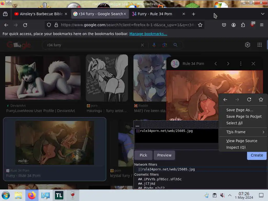This screenshot has height=201, width=268.
Task: Show site information via the padlock icon
Action: (56, 25)
